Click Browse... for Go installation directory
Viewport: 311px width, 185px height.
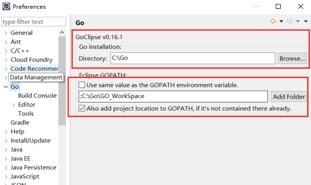click(292, 59)
